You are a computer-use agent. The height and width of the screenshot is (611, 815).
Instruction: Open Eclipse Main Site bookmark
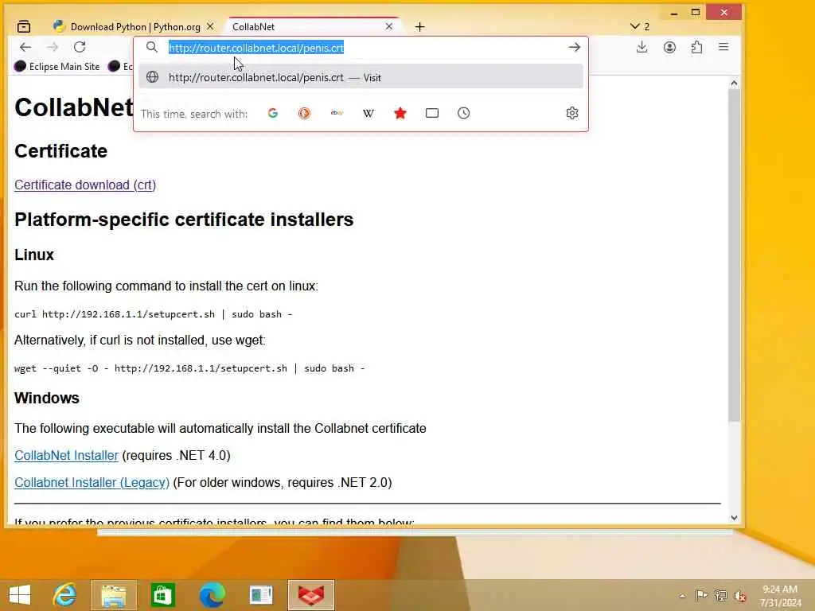pyautogui.click(x=57, y=67)
